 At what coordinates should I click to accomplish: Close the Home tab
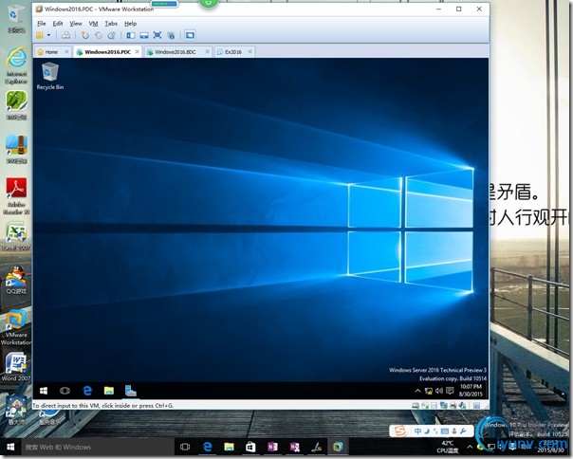click(66, 52)
